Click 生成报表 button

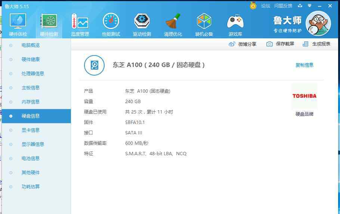316,44
